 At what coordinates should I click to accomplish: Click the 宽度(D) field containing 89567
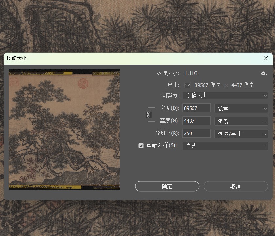point(196,108)
